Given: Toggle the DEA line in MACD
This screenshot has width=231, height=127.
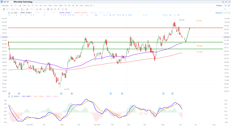Looking at the screenshot, I should (39, 96).
